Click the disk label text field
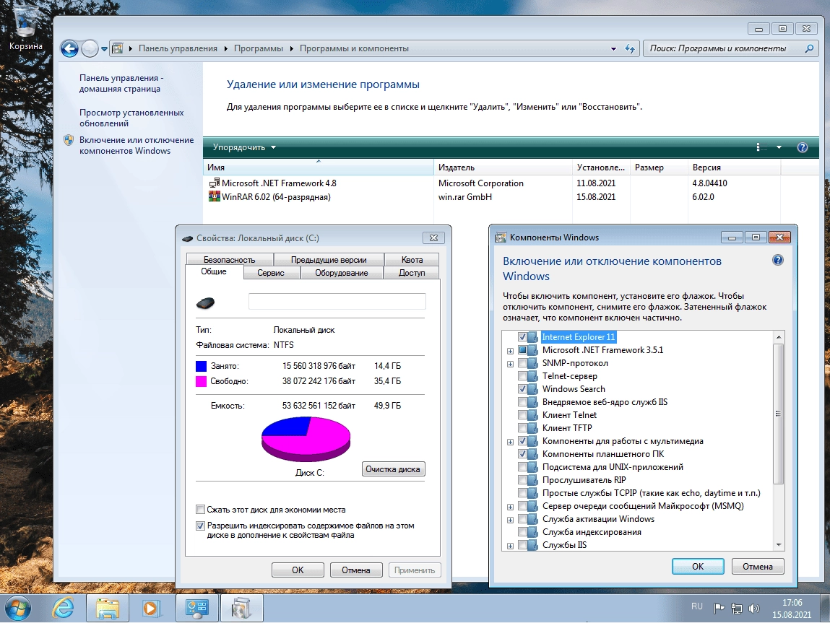Screen dimensions: 830x623 click(337, 302)
